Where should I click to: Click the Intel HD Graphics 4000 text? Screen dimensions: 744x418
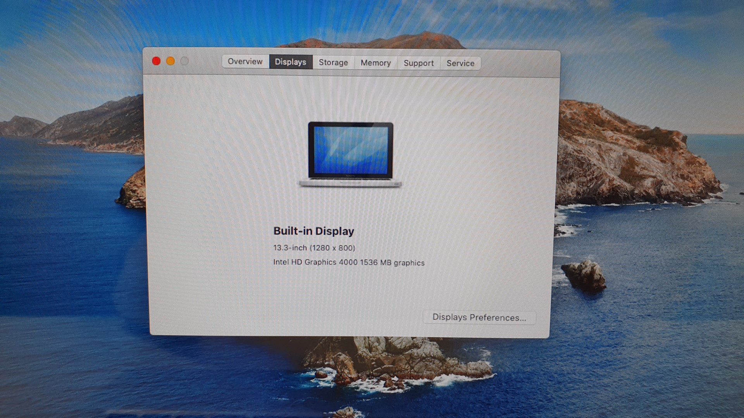point(315,262)
